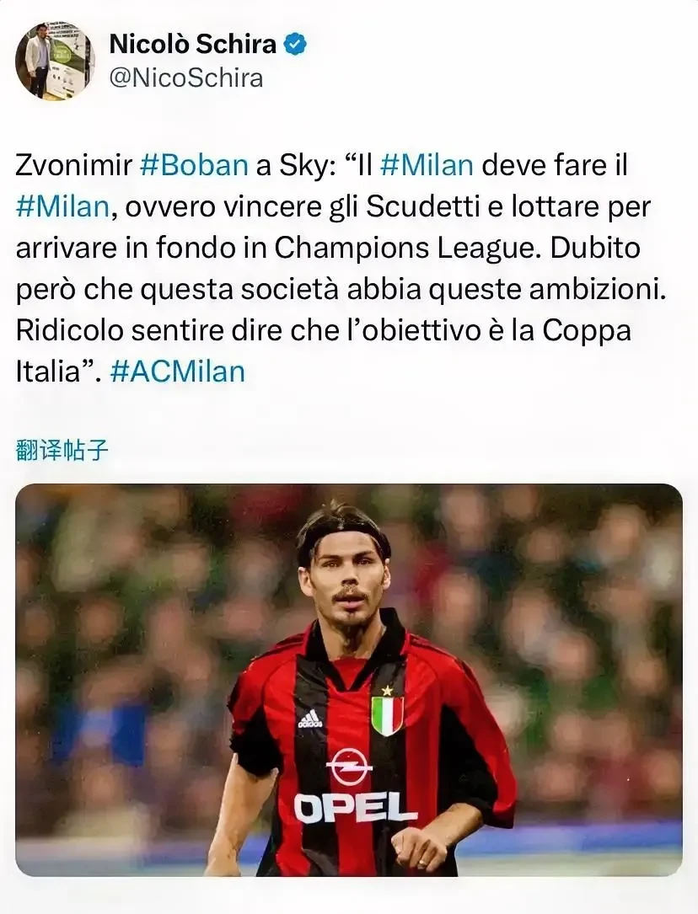
Task: Open the #Milan hashtag starting second line
Action: pyautogui.click(x=62, y=207)
